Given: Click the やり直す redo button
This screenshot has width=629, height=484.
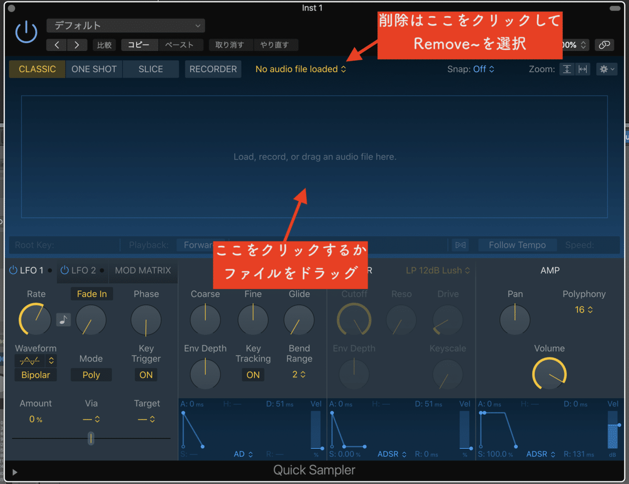Looking at the screenshot, I should coord(275,45).
